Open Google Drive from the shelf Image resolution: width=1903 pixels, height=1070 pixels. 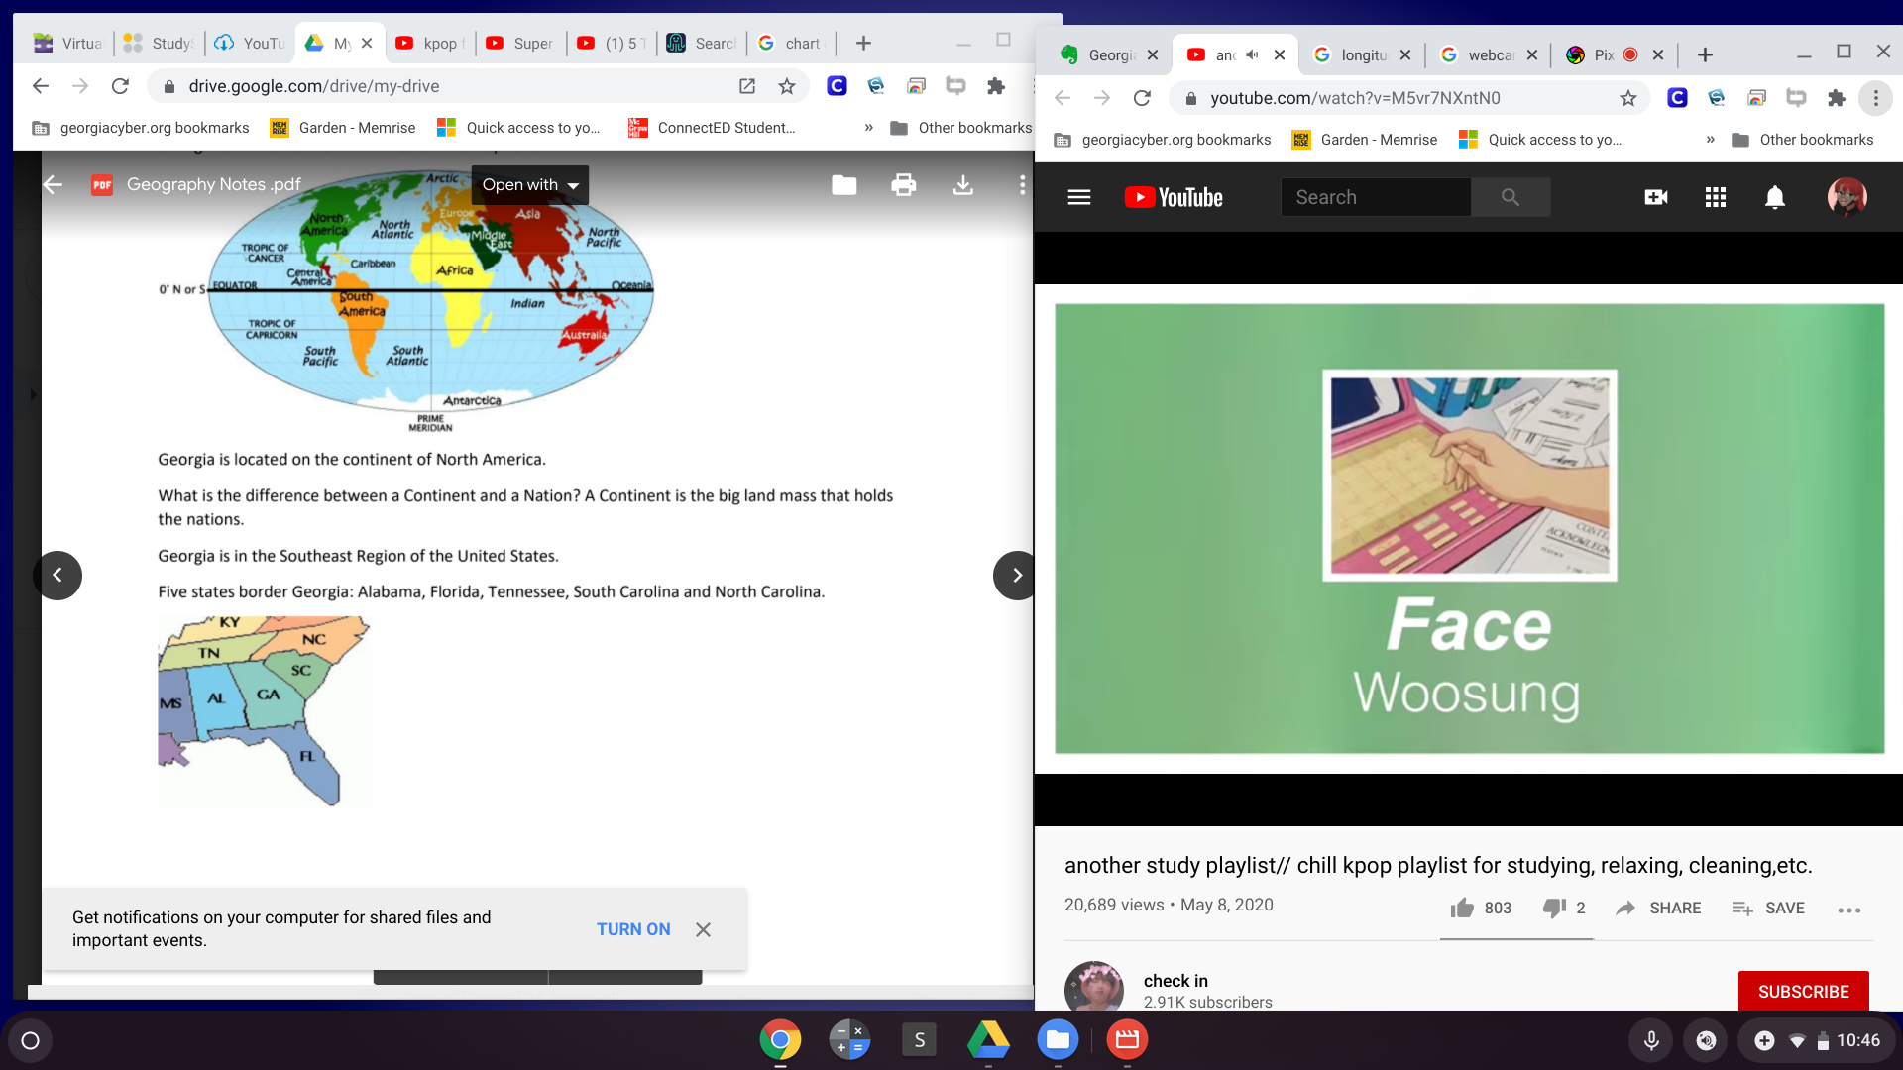pyautogui.click(x=988, y=1040)
